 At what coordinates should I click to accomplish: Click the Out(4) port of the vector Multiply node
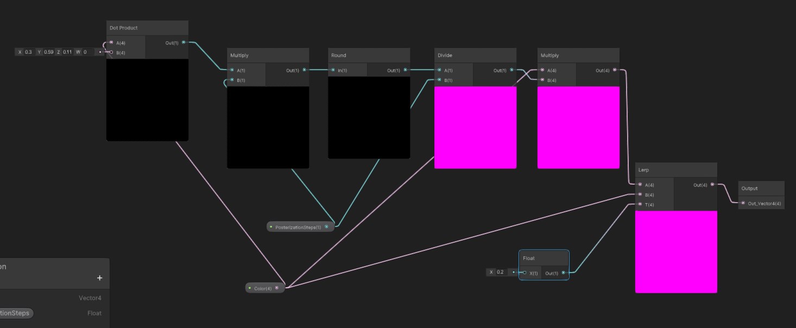[x=615, y=70]
